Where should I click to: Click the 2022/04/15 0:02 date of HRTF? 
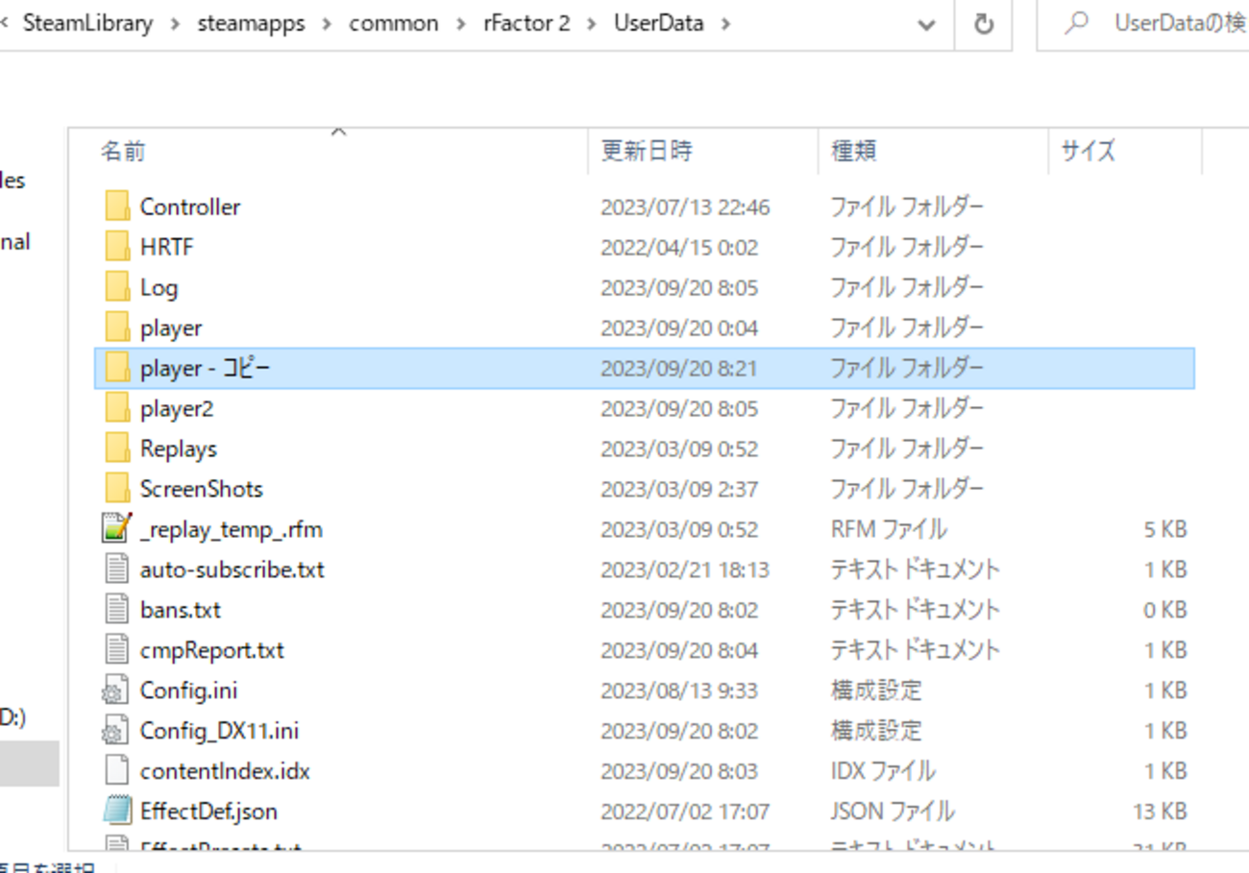[679, 248]
